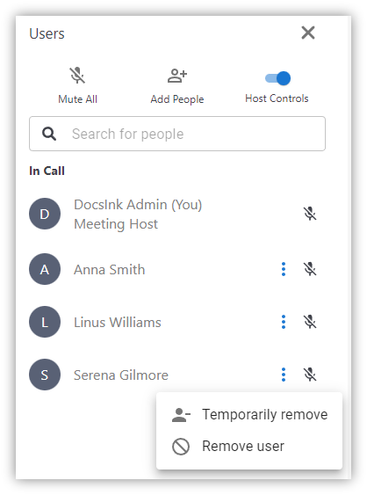Click Serena Gilmore's avatar circle
The image size is (367, 495).
(x=45, y=375)
